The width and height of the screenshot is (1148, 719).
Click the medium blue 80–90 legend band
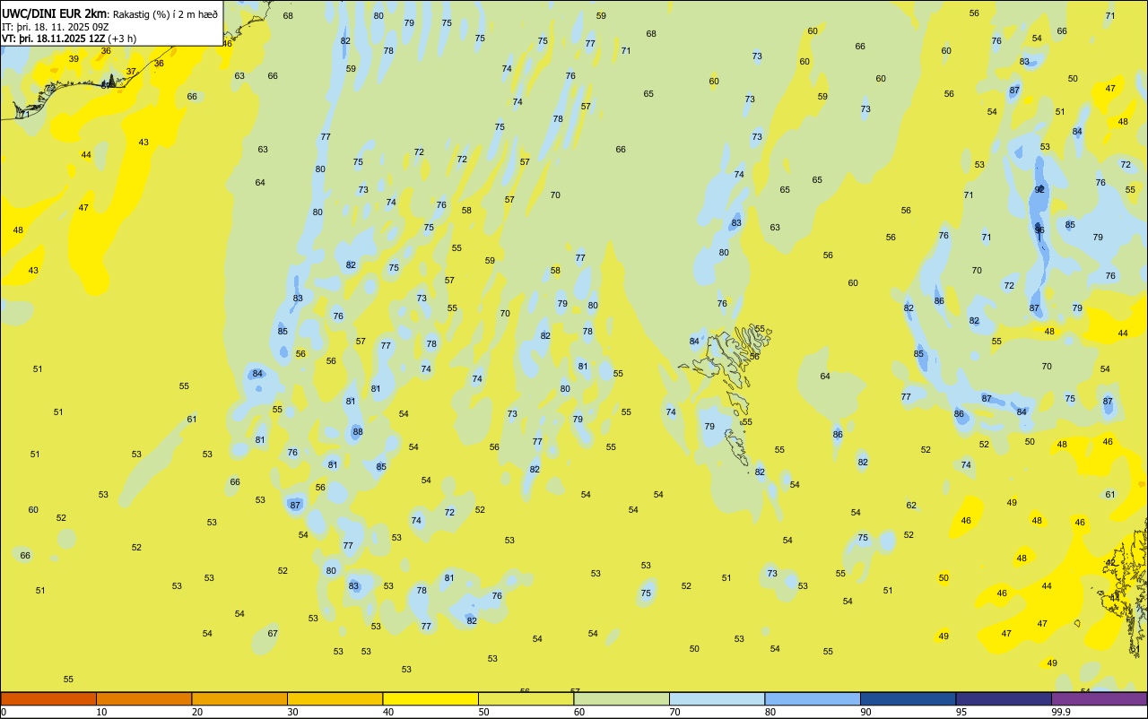(x=813, y=698)
